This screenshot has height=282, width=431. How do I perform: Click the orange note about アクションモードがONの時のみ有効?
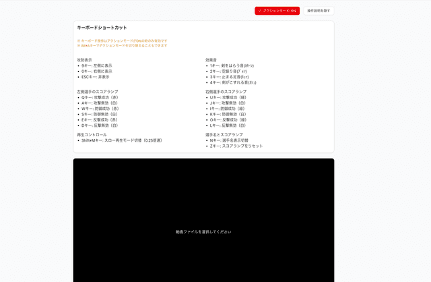click(123, 40)
